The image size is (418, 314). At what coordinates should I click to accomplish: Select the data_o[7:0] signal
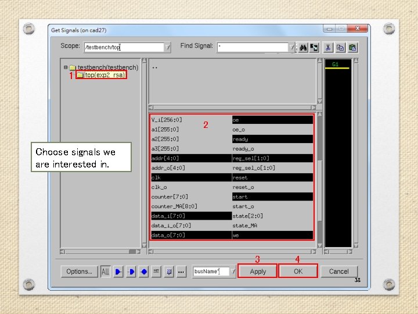click(x=192, y=235)
